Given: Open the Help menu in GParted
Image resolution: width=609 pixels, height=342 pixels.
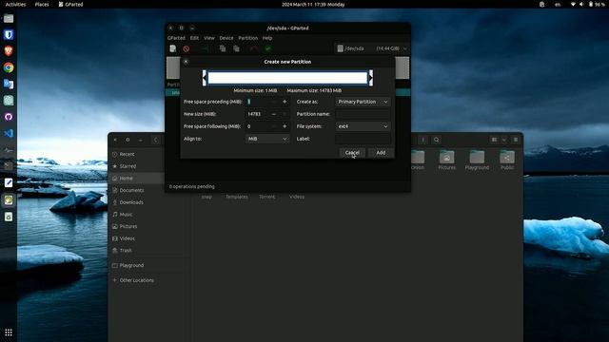Looking at the screenshot, I should pyautogui.click(x=267, y=38).
